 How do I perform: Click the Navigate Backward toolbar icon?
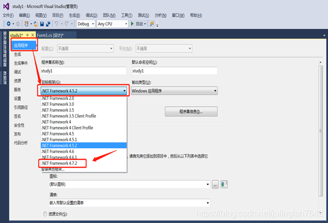pyautogui.click(x=8, y=24)
